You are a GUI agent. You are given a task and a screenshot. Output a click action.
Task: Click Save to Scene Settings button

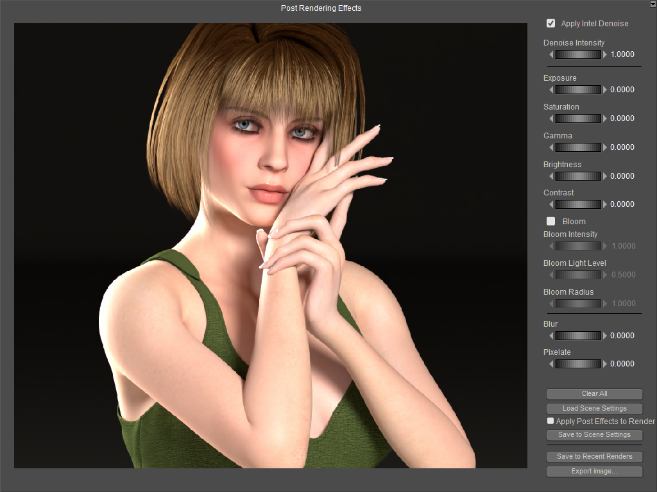pyautogui.click(x=594, y=435)
